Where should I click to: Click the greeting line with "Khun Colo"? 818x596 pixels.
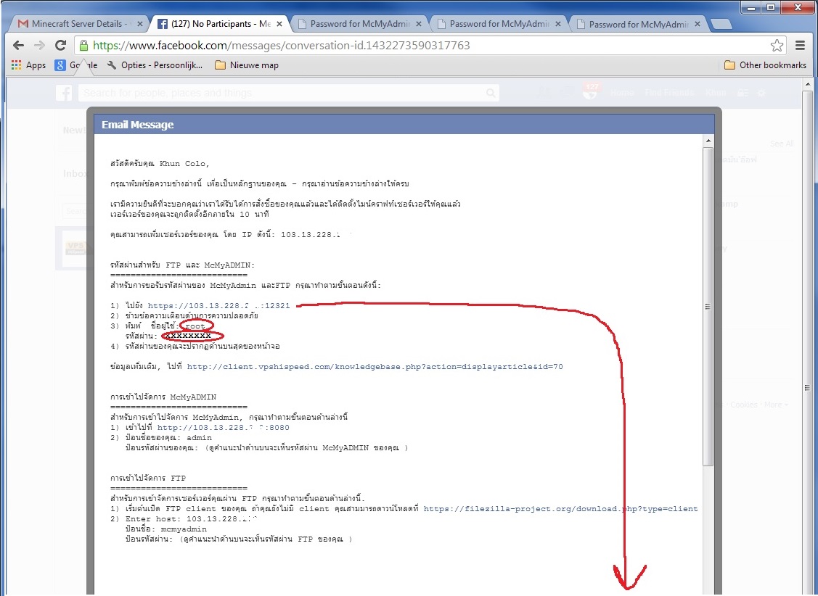pos(160,164)
